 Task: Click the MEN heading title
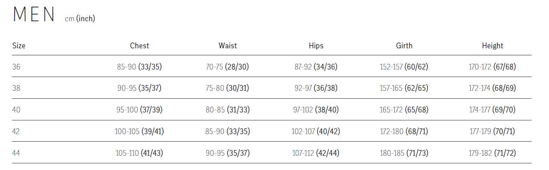(34, 15)
